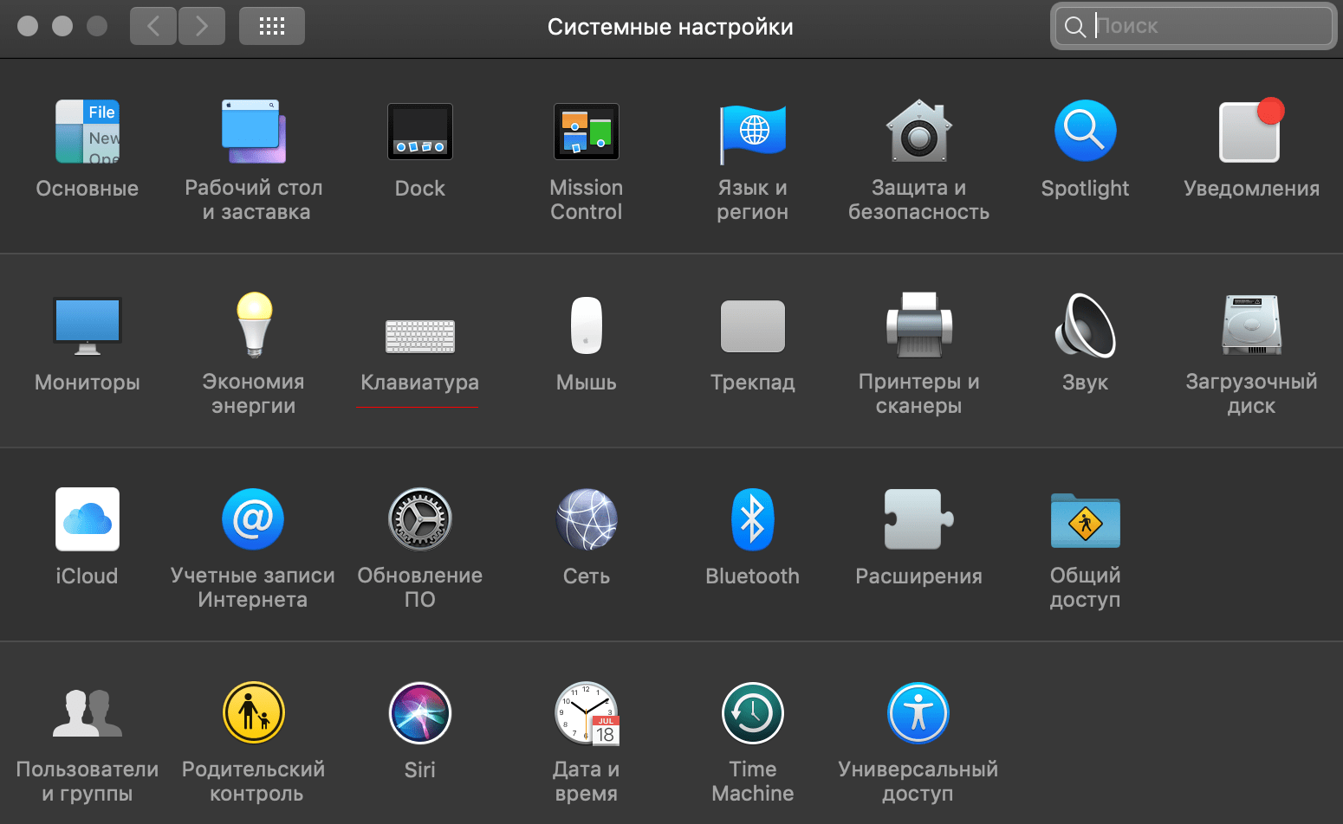Image resolution: width=1343 pixels, height=824 pixels.
Task: Open Siri preferences
Action: pos(419,713)
